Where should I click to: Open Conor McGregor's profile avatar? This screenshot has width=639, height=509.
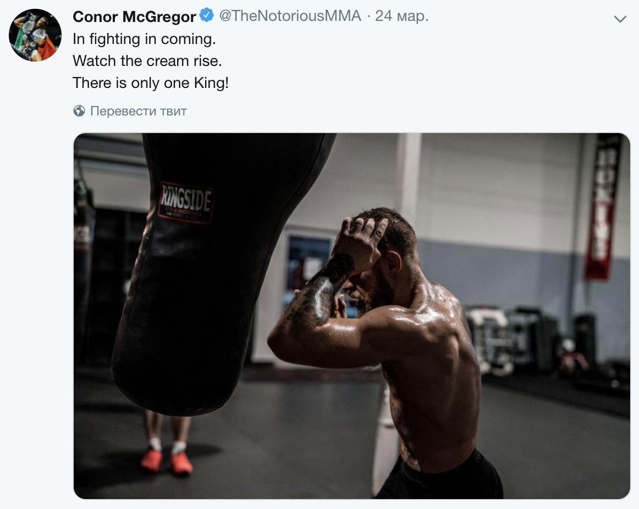[35, 35]
